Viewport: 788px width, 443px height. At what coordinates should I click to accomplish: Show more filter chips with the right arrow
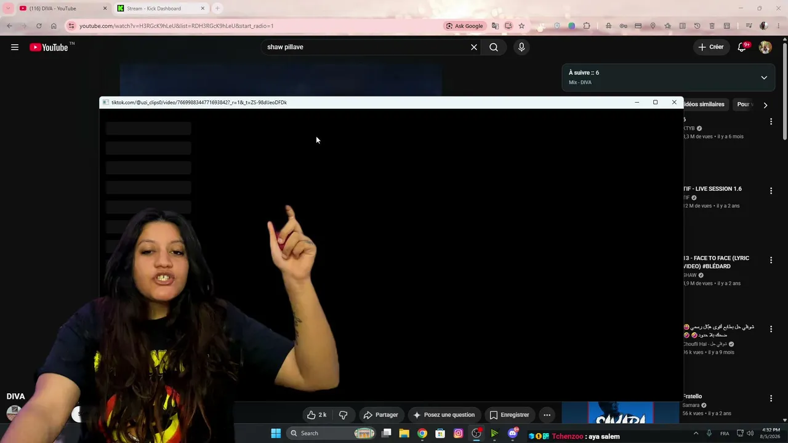pos(765,105)
